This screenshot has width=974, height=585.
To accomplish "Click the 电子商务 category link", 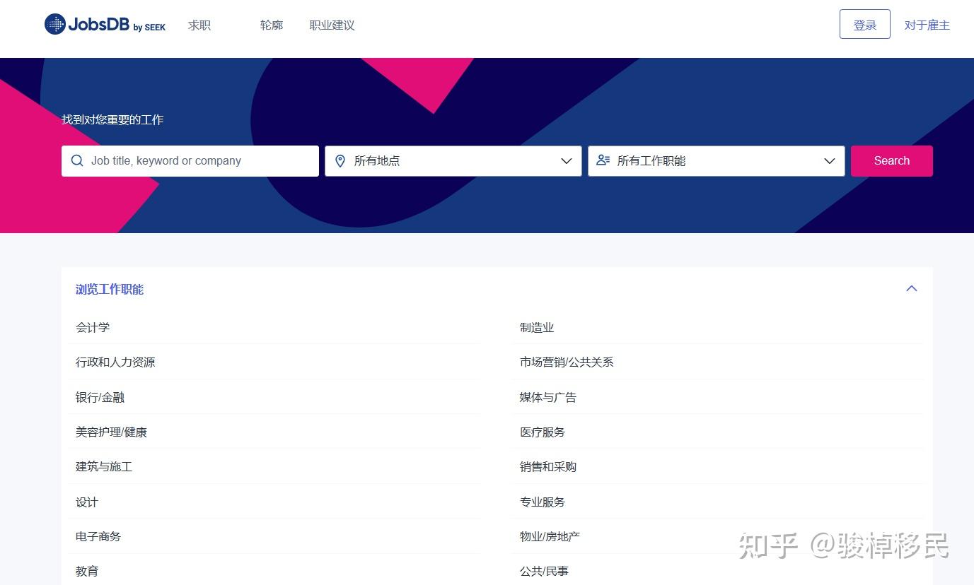I will 98,536.
